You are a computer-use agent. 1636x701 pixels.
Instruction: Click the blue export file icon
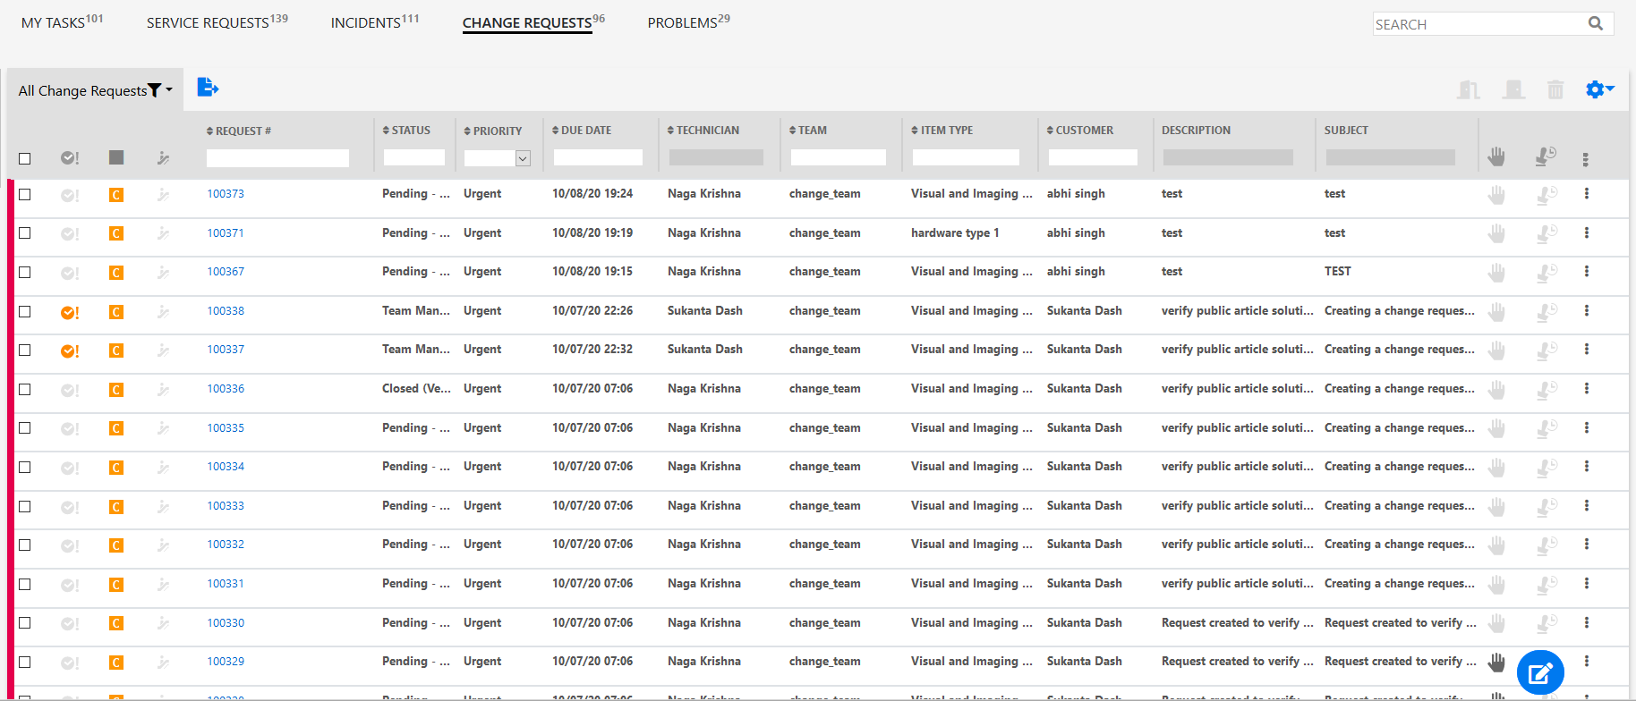(207, 87)
